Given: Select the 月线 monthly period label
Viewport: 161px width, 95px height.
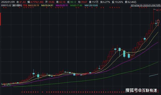Looking at the screenshot, I should coord(25,6).
